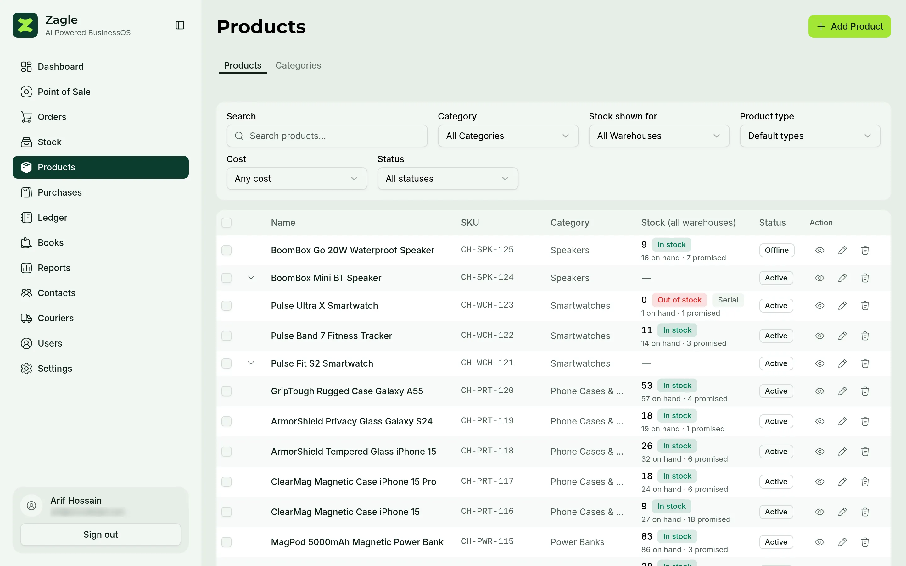Edit ClearMag Magnetic Case iPhone 15
Screen dimensions: 906x566
click(x=842, y=512)
